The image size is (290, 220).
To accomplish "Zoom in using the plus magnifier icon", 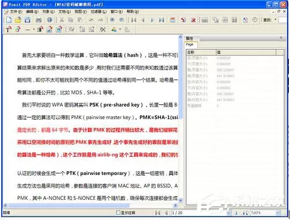I will (112, 20).
